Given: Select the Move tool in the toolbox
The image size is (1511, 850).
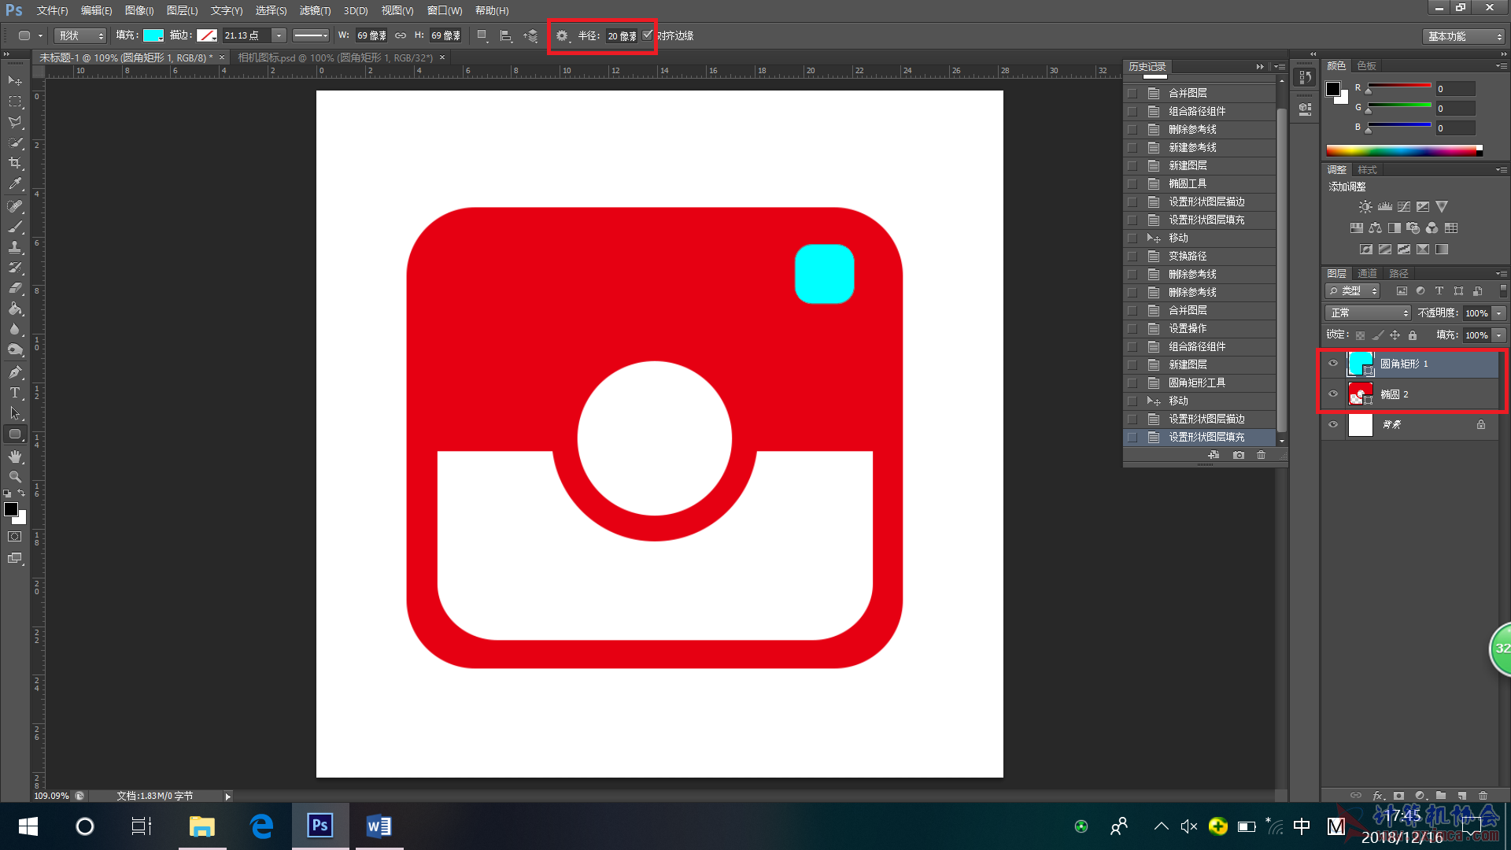Looking at the screenshot, I should click(x=15, y=81).
